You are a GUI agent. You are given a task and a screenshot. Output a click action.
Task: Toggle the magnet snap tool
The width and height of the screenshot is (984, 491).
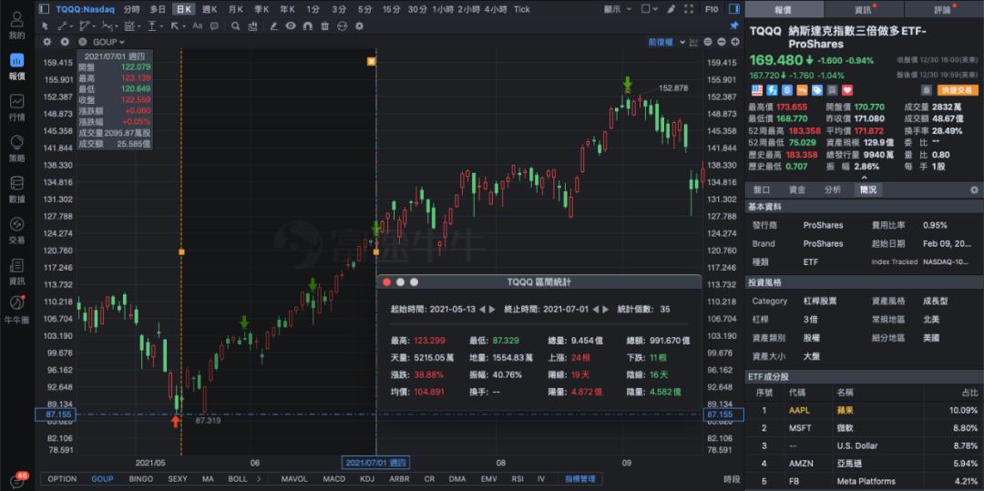(x=308, y=26)
